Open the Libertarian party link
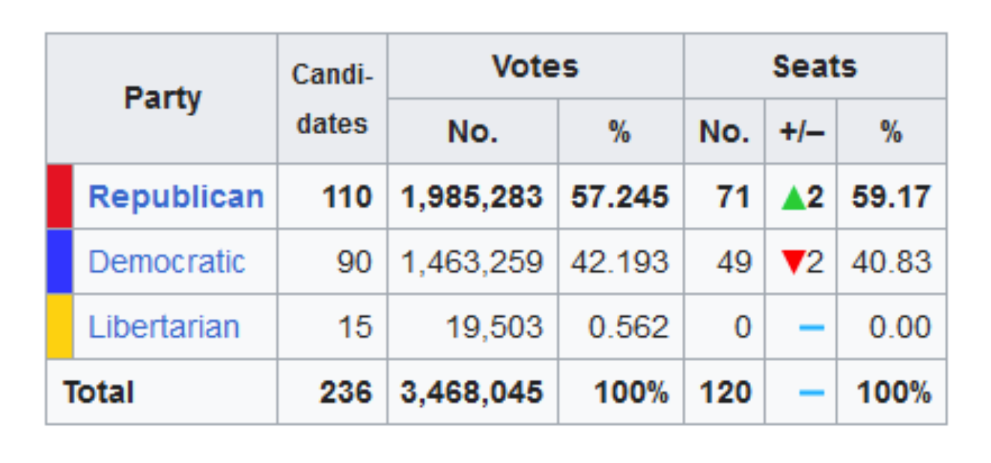This screenshot has height=463, width=991. coord(164,327)
